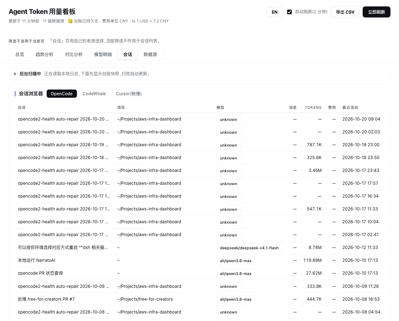Viewport: 399px width, 321px height.
Task: Select the 会话 tab
Action: (128, 55)
